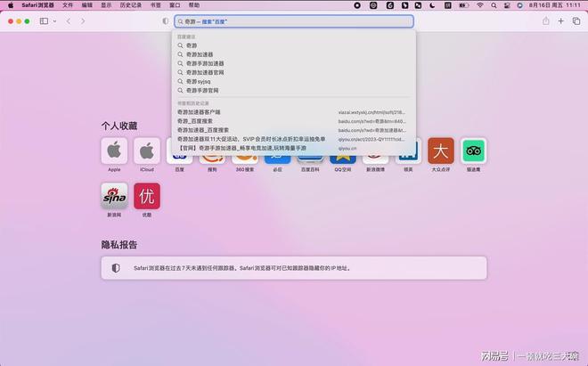
Task: Open the 360搜索 favorite by its label
Action: (x=245, y=169)
